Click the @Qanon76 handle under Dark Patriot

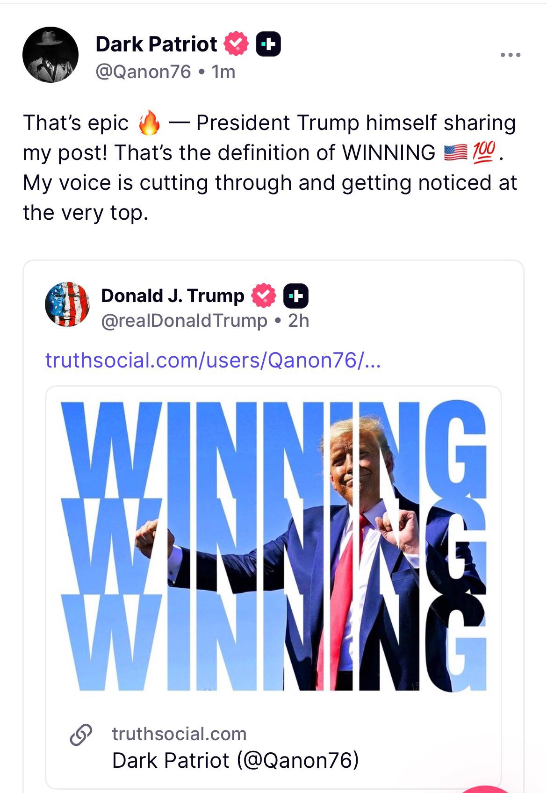pos(144,72)
